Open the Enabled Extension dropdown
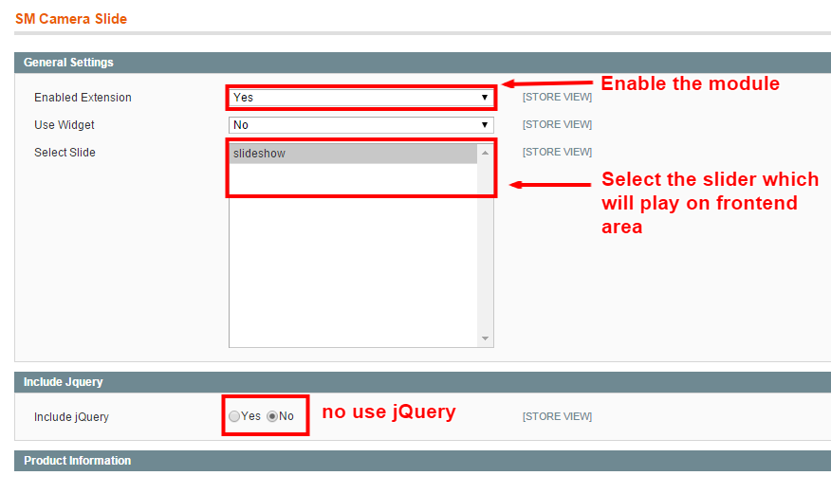831x494 pixels. pos(360,98)
